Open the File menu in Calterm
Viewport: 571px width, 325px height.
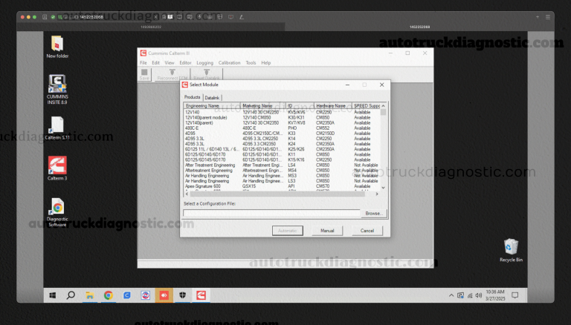(x=143, y=63)
